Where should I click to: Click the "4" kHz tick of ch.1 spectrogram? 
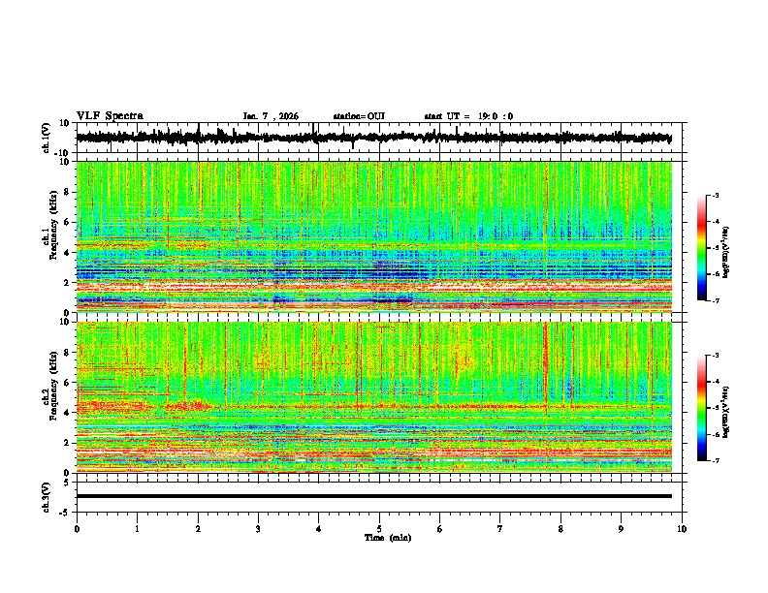pos(67,253)
